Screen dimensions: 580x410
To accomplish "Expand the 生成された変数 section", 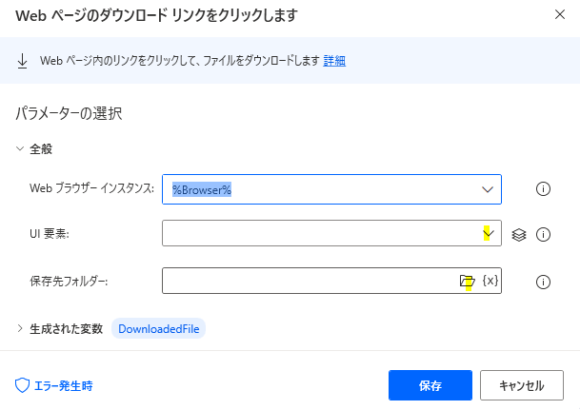I will tap(21, 329).
